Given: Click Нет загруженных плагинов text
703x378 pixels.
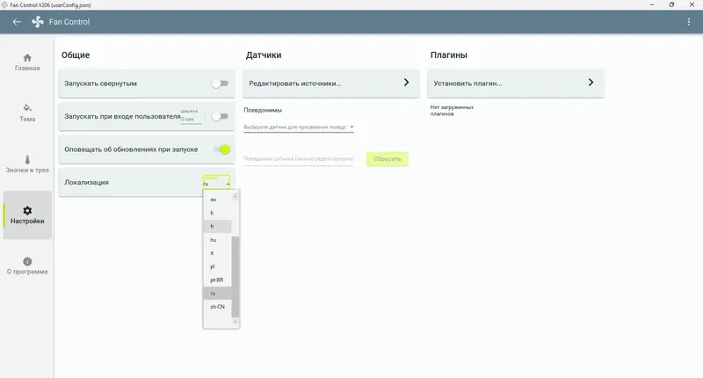Looking at the screenshot, I should coord(452,110).
